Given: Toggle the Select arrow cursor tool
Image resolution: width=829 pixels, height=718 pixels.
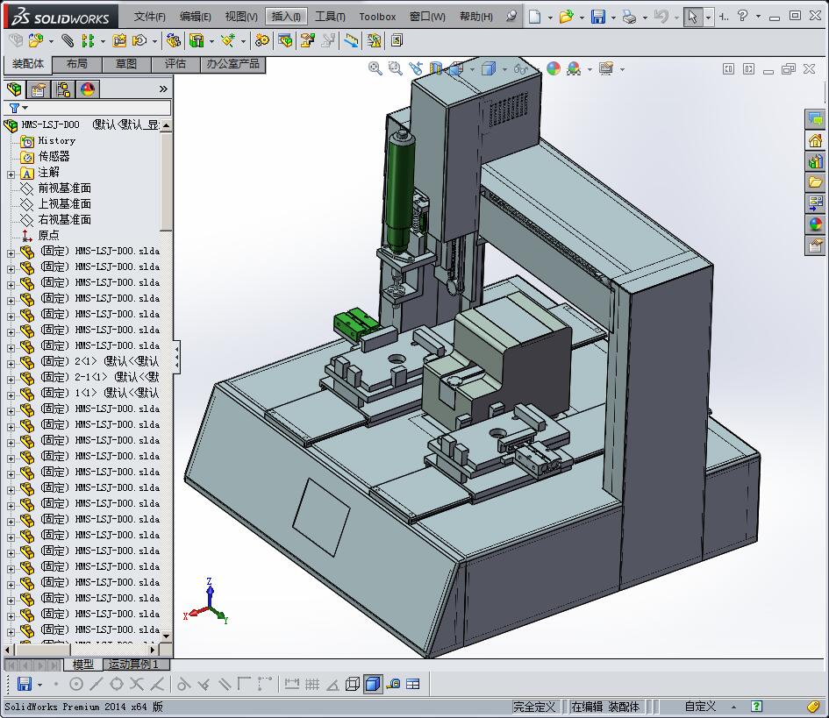Looking at the screenshot, I should (692, 17).
